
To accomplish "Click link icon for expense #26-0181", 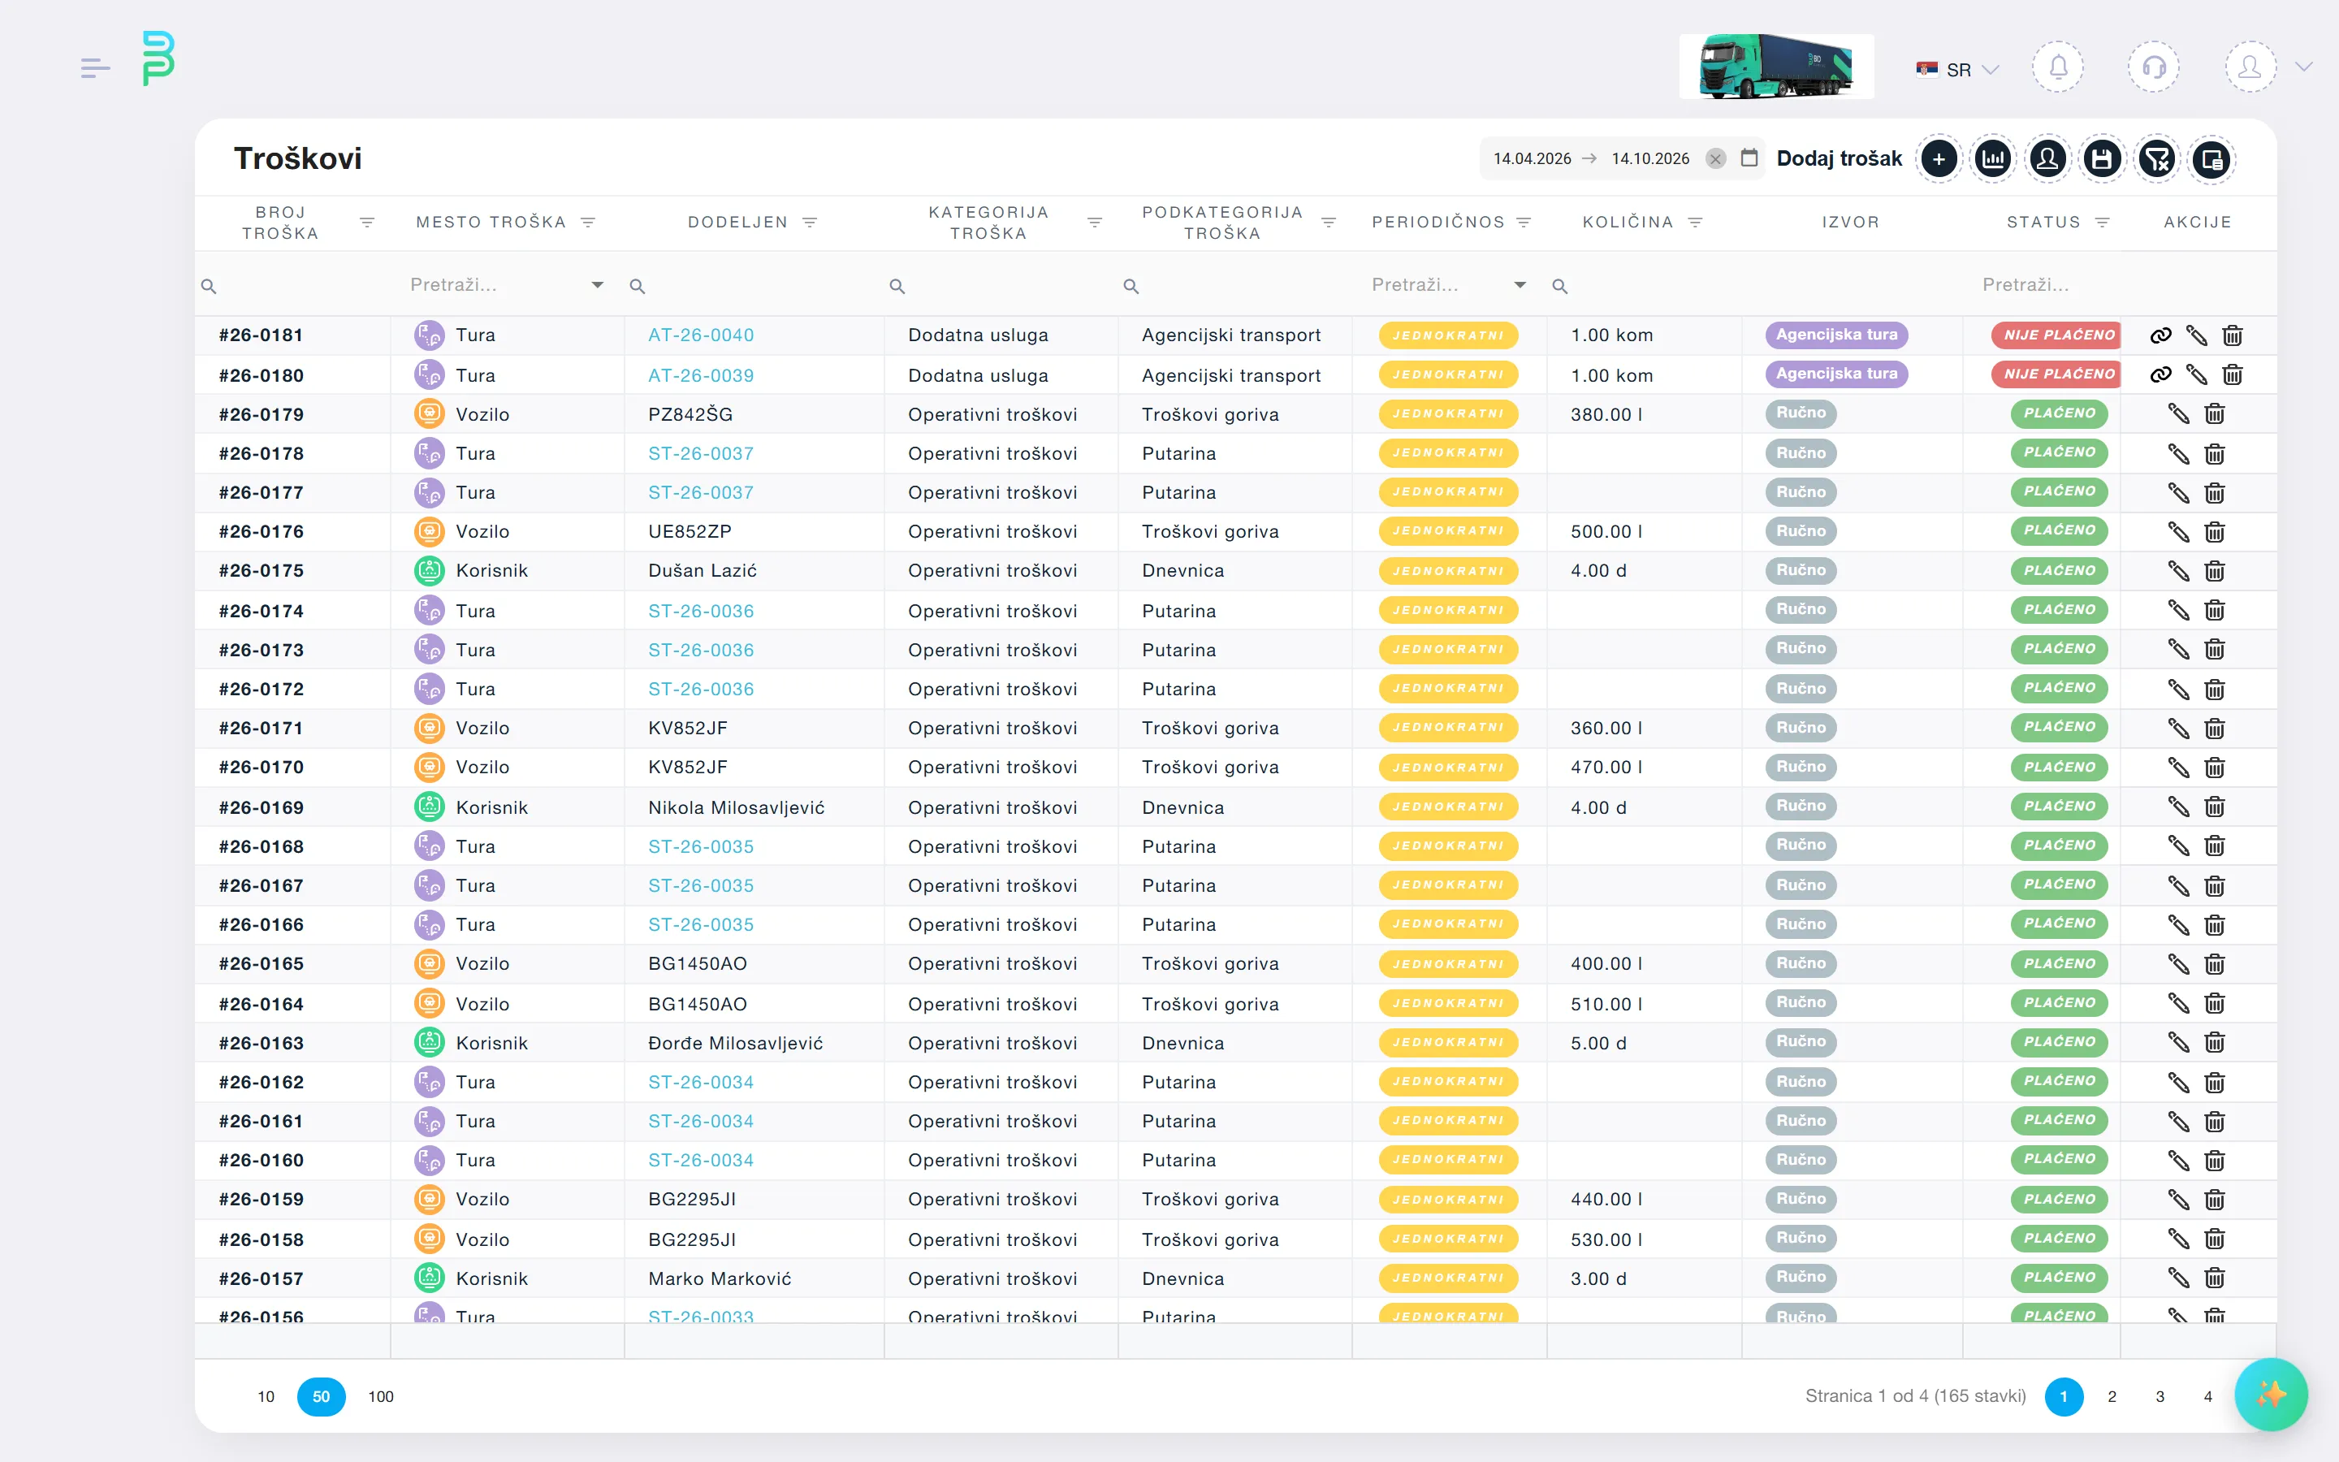I will (2160, 335).
